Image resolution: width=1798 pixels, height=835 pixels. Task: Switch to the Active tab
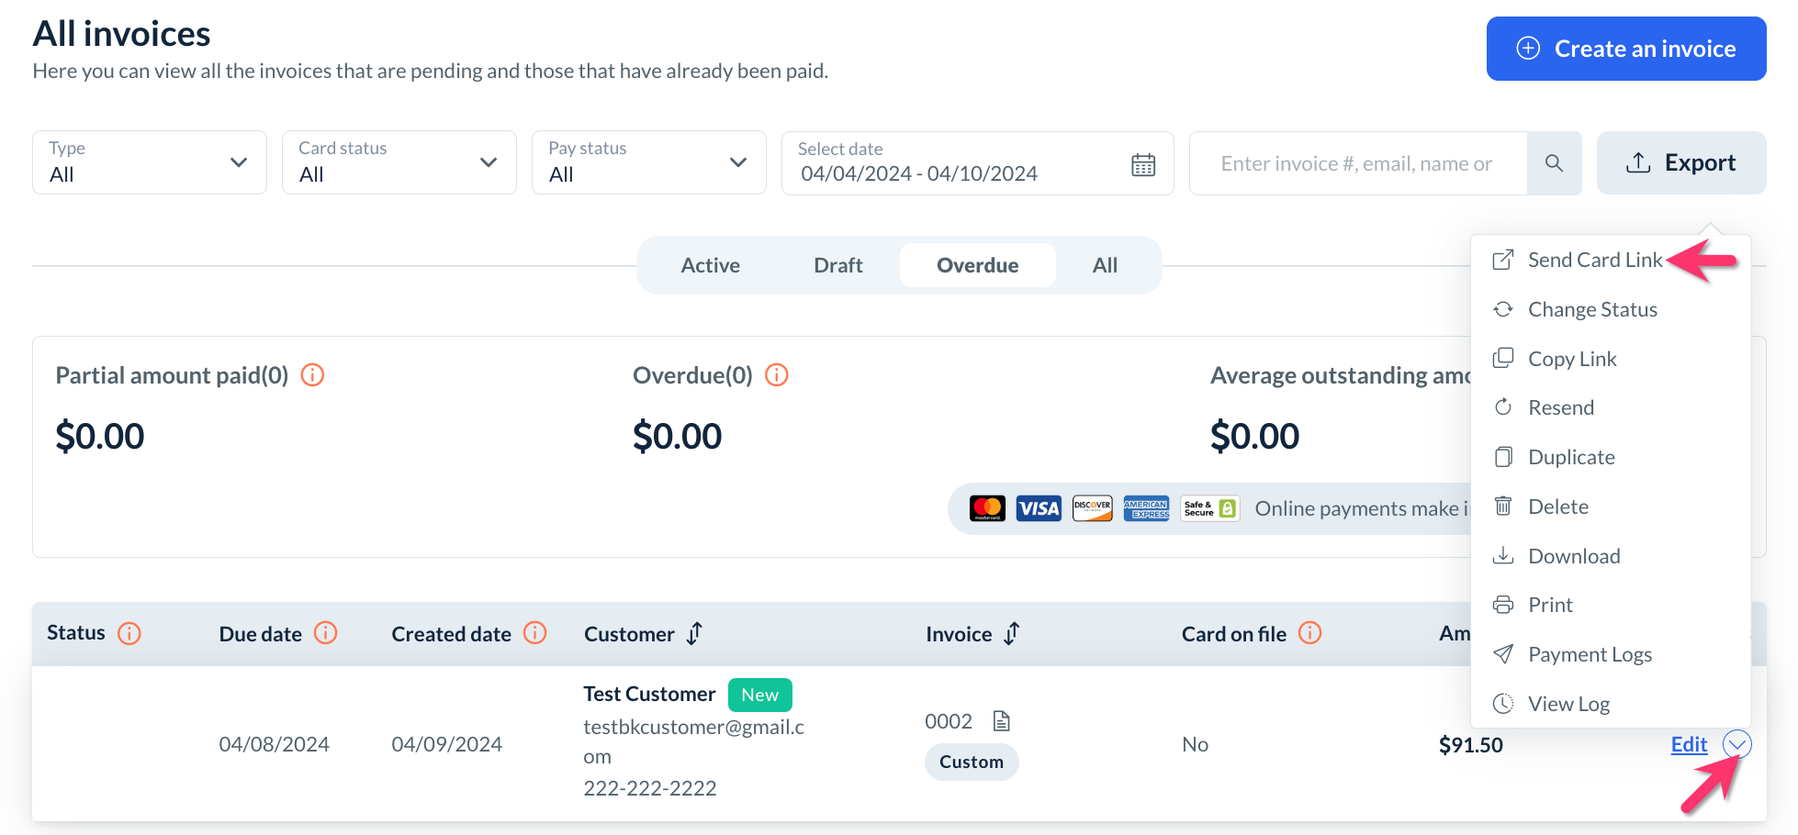[710, 265]
